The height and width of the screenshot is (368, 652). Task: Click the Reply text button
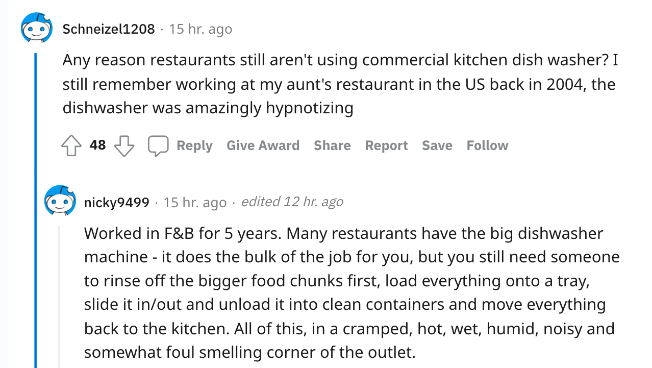(194, 146)
